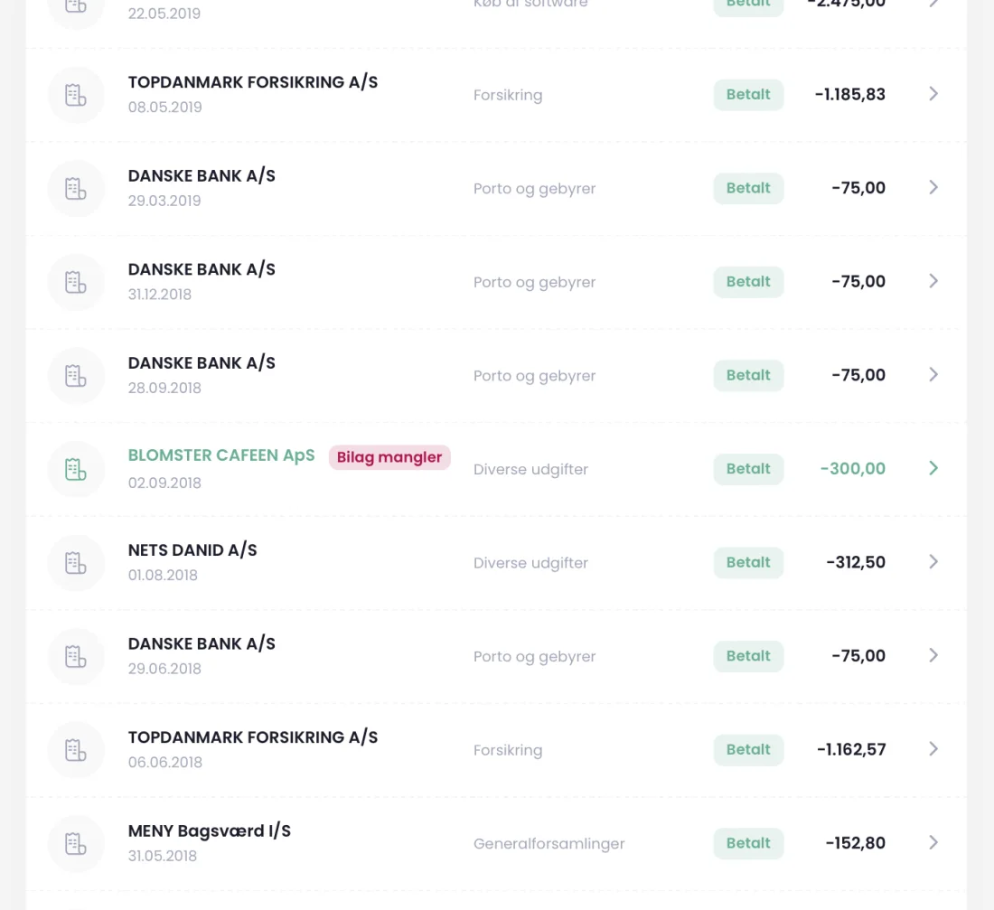Click Betalt badge on TOPDANMARK -1.162,57 row
994x910 pixels.
click(748, 749)
